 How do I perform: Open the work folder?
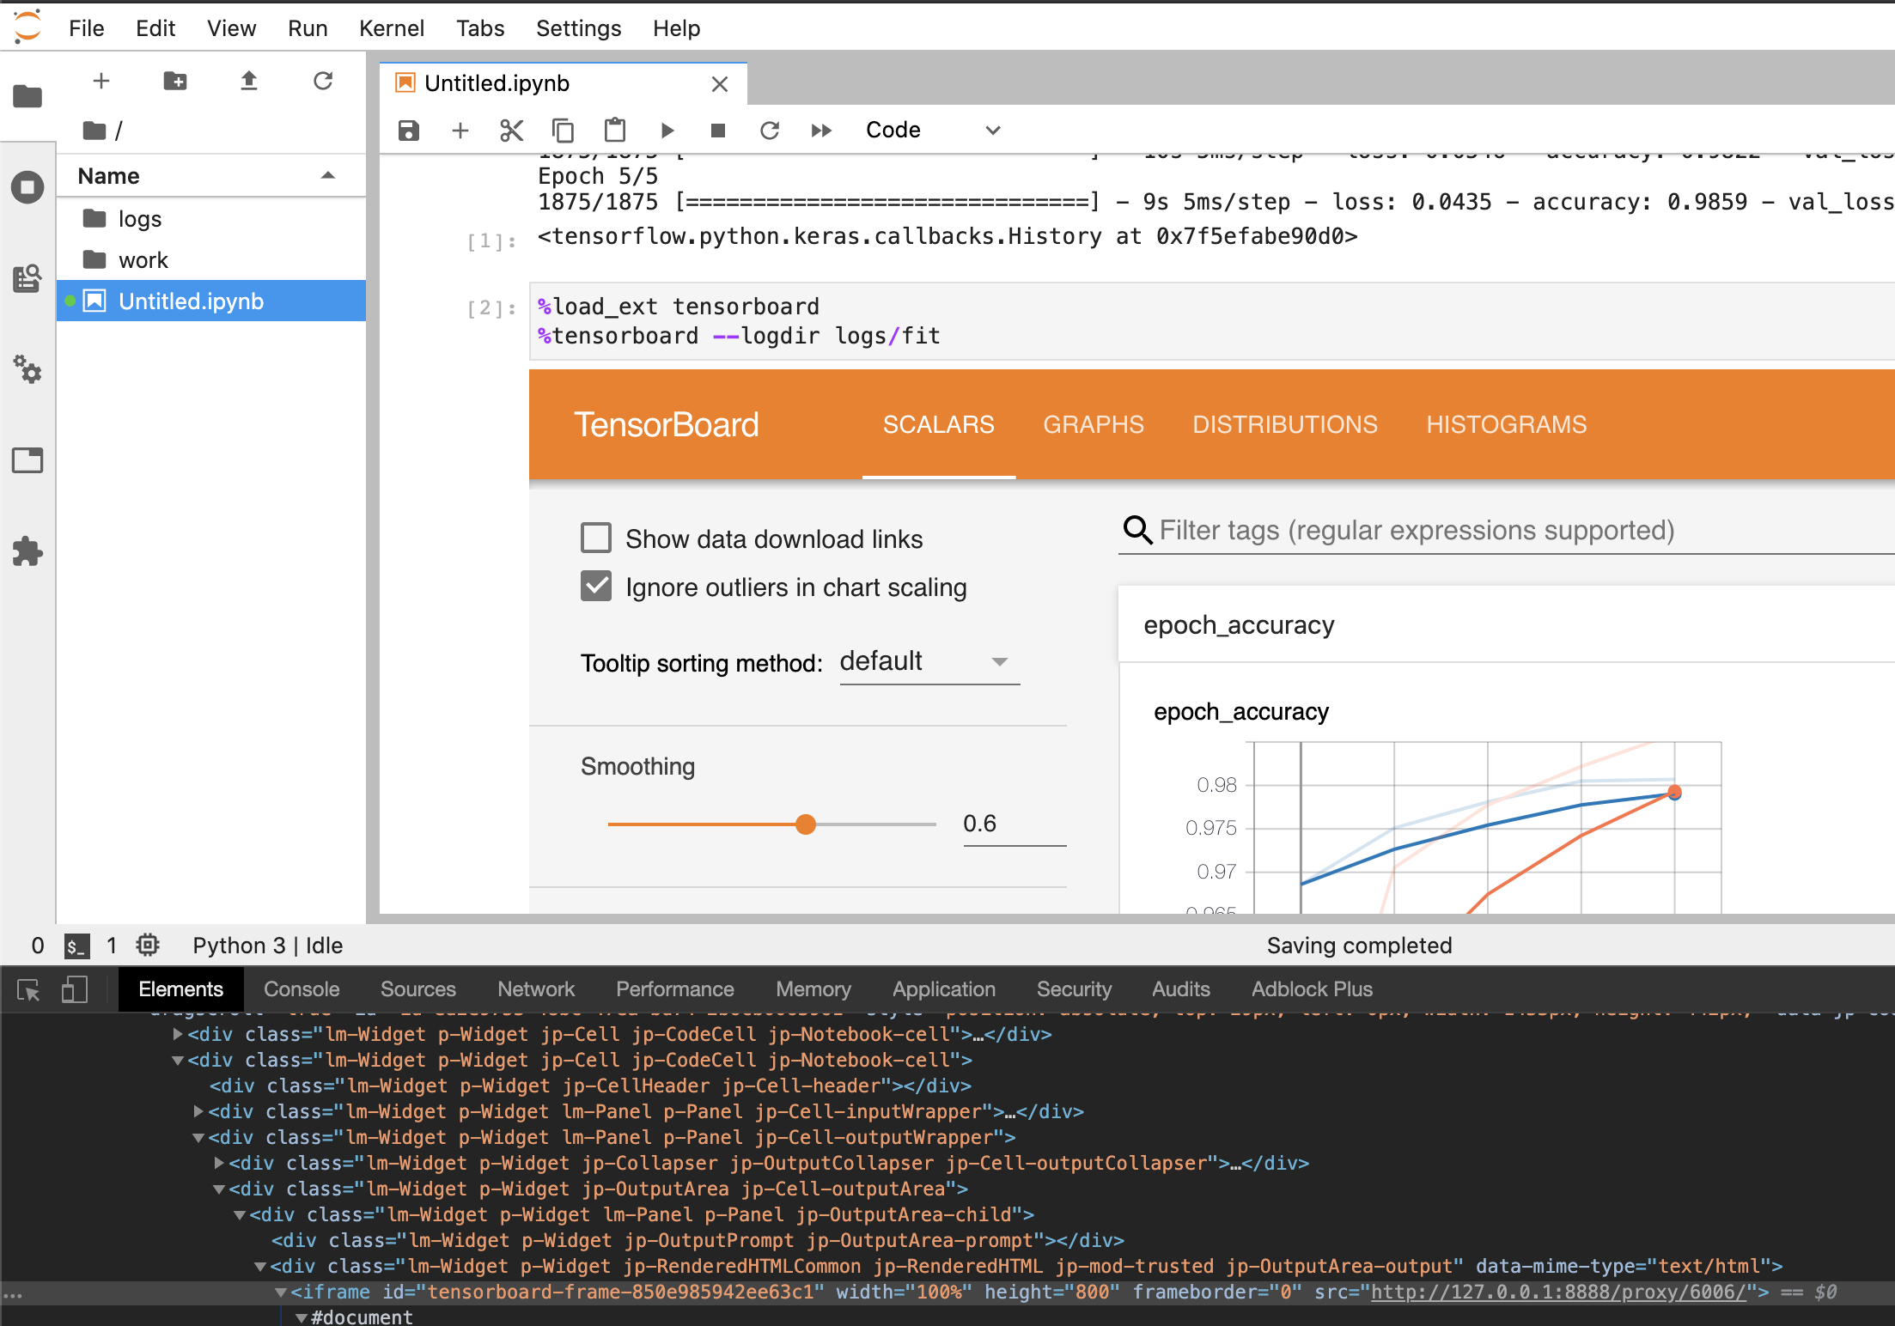(x=211, y=260)
